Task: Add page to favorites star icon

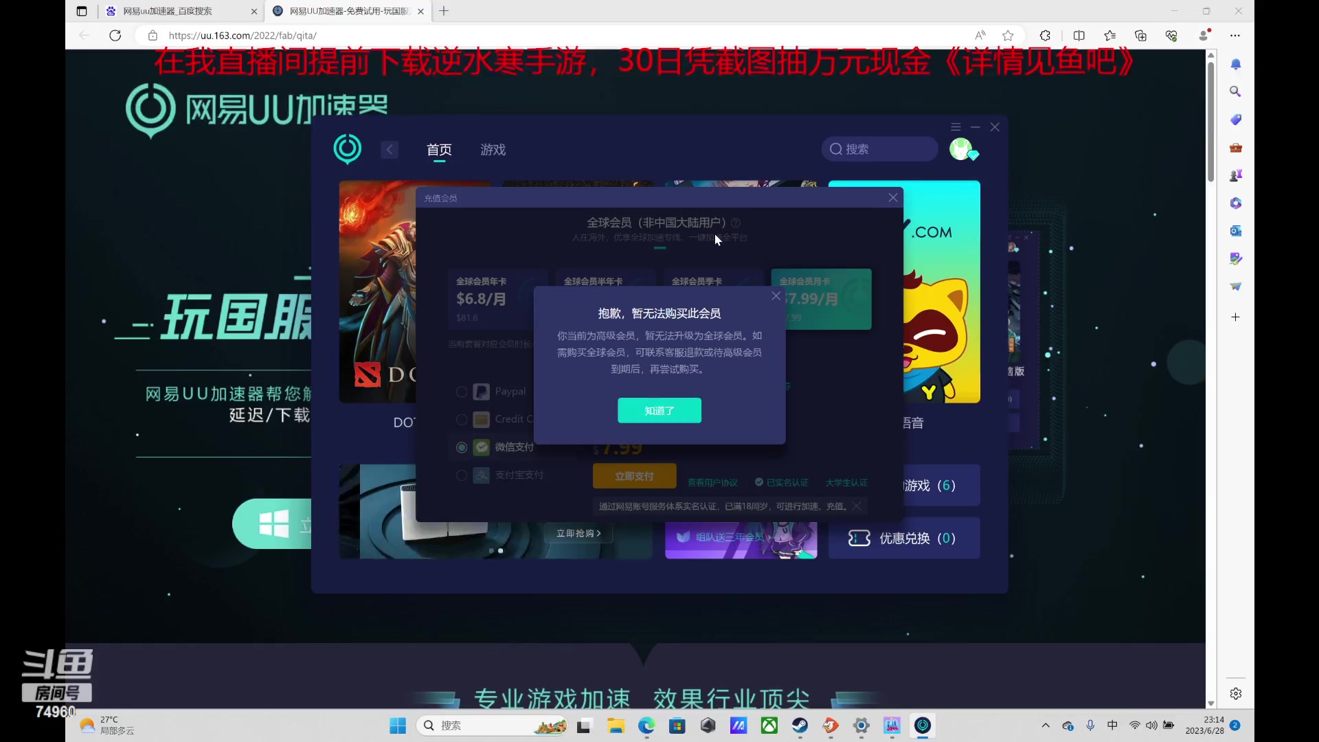Action: tap(1008, 35)
